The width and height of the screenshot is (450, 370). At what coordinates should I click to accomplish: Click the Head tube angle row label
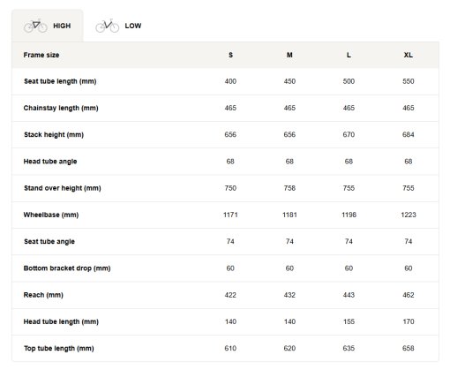coord(50,162)
